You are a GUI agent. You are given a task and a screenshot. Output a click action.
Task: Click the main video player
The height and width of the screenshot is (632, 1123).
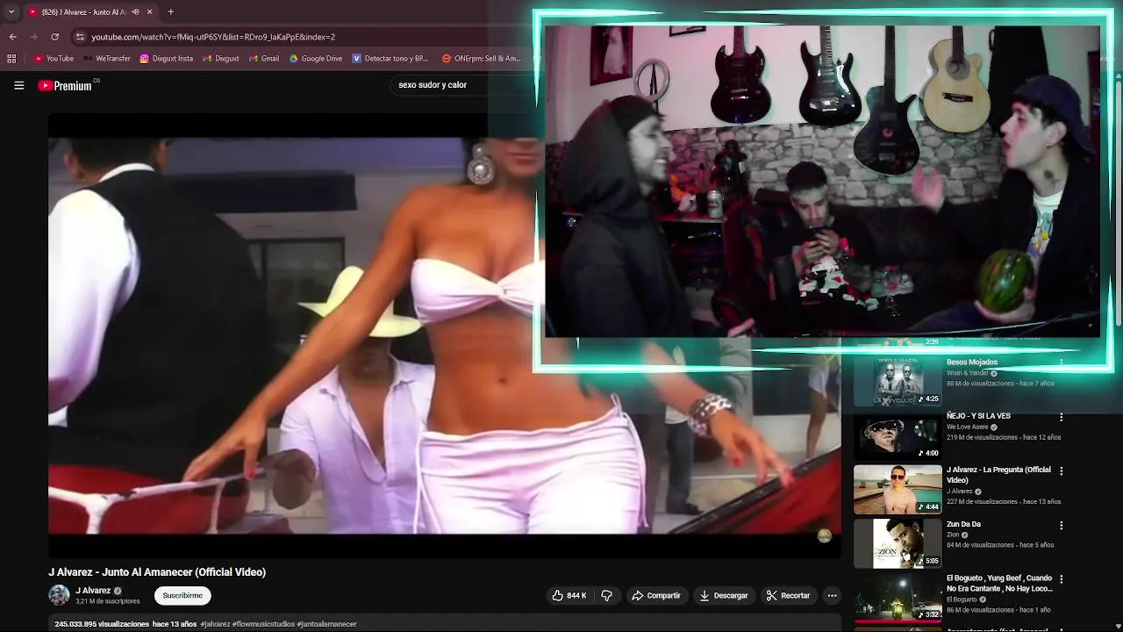(x=444, y=335)
